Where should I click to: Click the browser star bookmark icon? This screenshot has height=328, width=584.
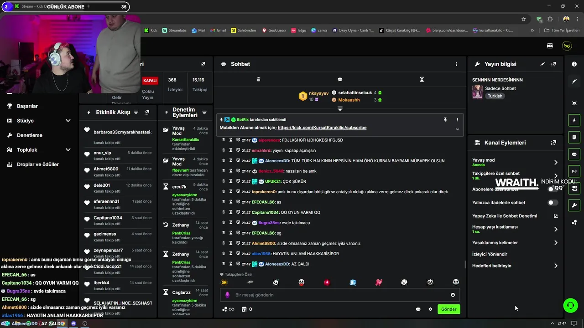pos(524,19)
